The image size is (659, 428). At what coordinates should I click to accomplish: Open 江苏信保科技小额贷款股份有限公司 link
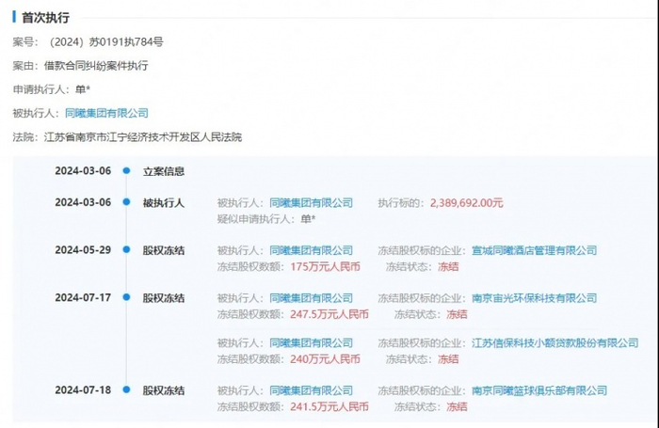pos(555,343)
